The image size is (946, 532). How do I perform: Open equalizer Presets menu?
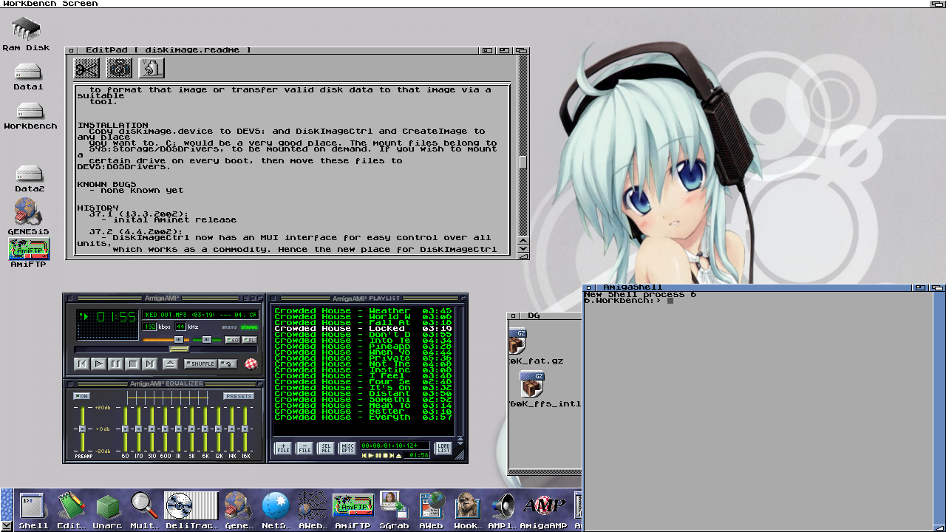pos(239,396)
